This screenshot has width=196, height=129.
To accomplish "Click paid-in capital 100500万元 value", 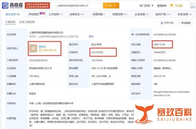I will coord(159,52).
